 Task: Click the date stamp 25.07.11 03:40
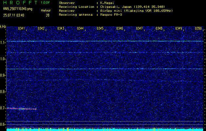coord(14,15)
